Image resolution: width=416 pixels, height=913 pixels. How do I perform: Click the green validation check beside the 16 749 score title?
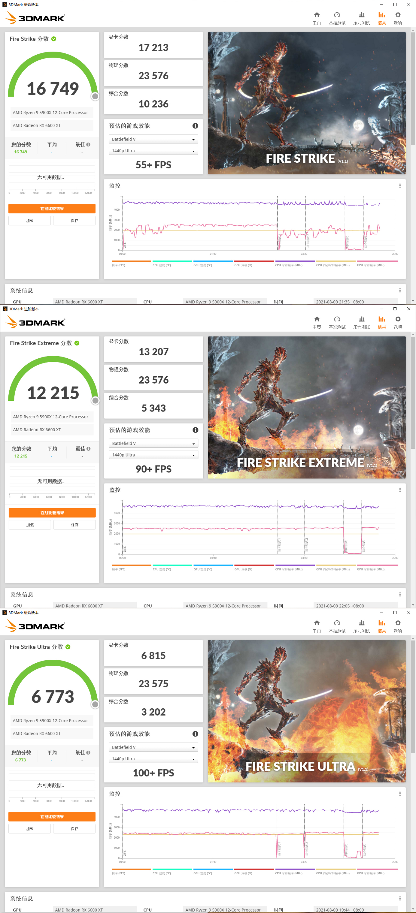coord(54,39)
